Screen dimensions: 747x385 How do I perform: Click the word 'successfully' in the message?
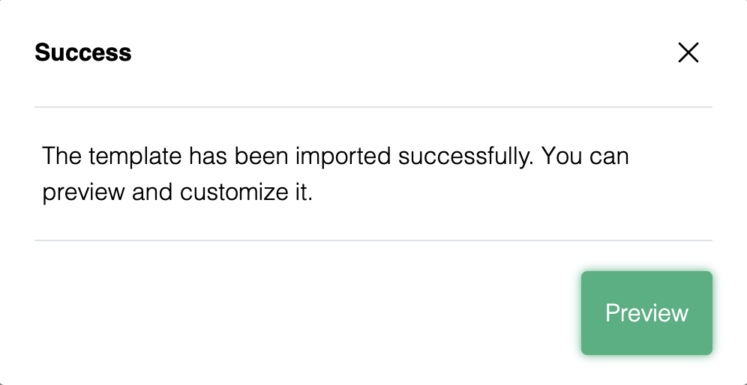click(x=466, y=157)
